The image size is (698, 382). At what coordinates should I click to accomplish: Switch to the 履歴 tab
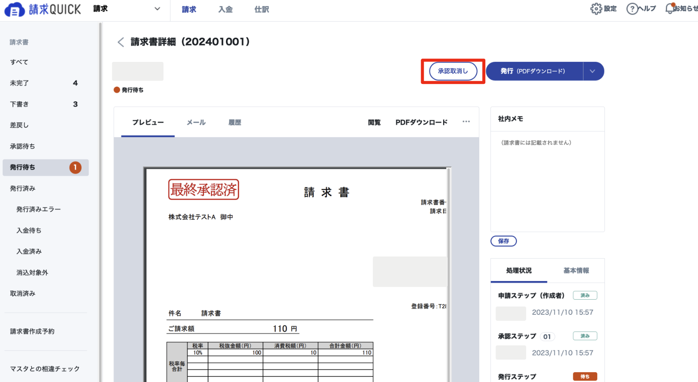click(x=235, y=122)
